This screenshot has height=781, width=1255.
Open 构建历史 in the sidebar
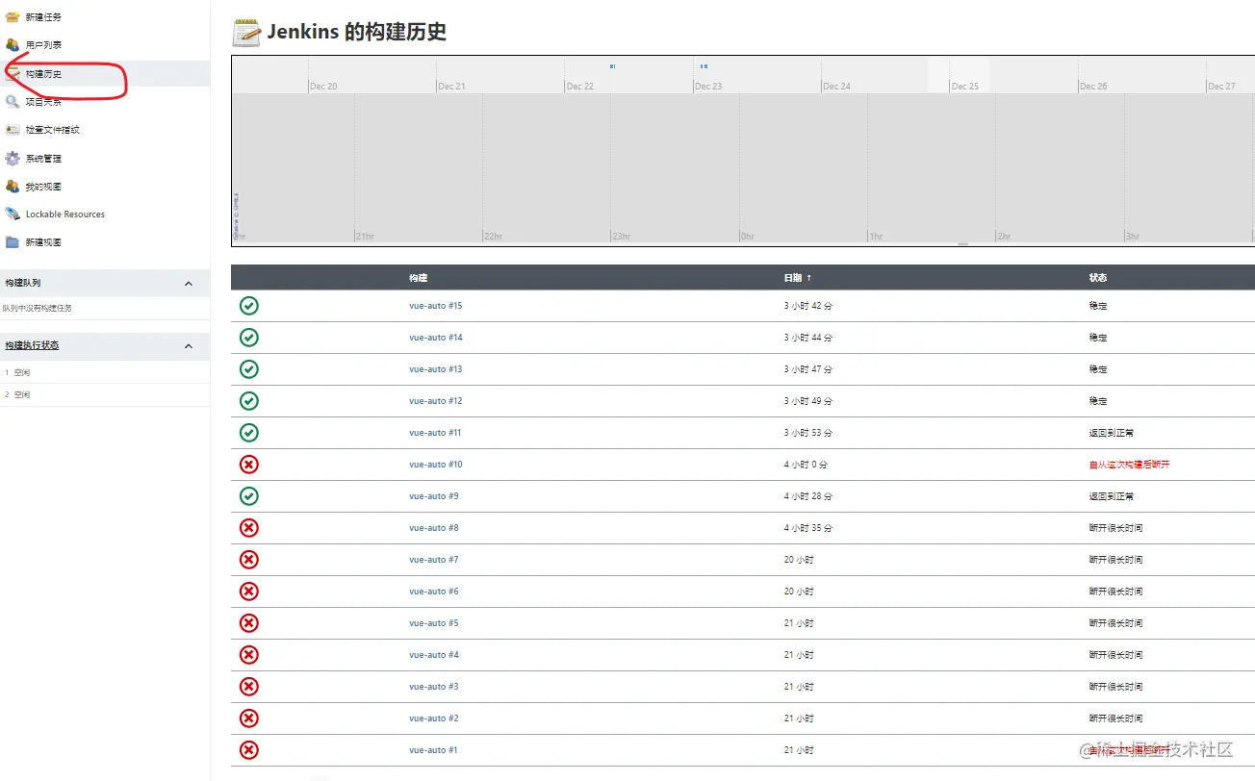pos(43,73)
